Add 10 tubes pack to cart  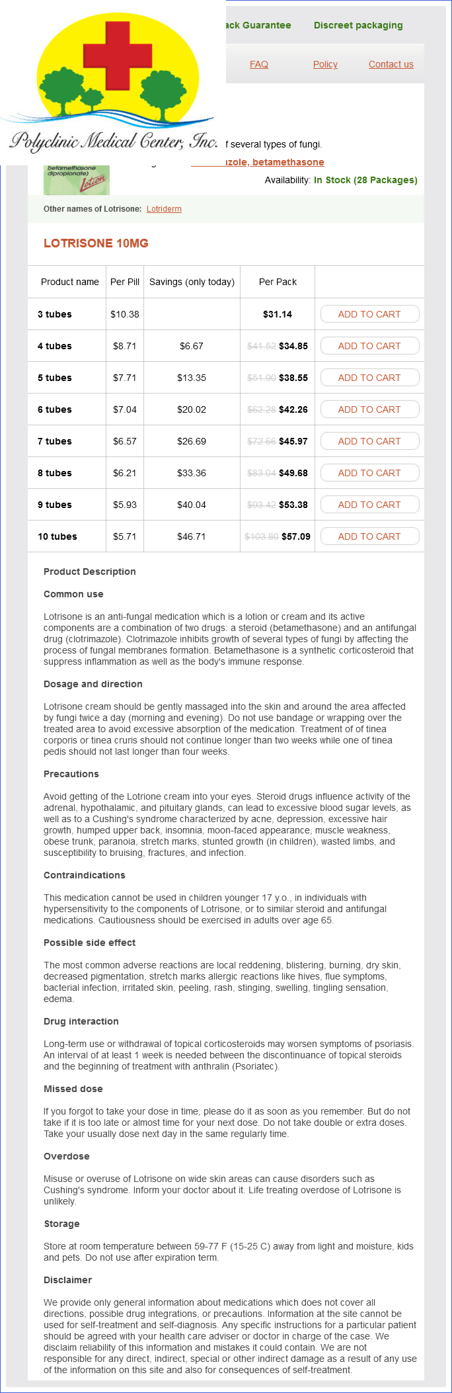(x=369, y=536)
